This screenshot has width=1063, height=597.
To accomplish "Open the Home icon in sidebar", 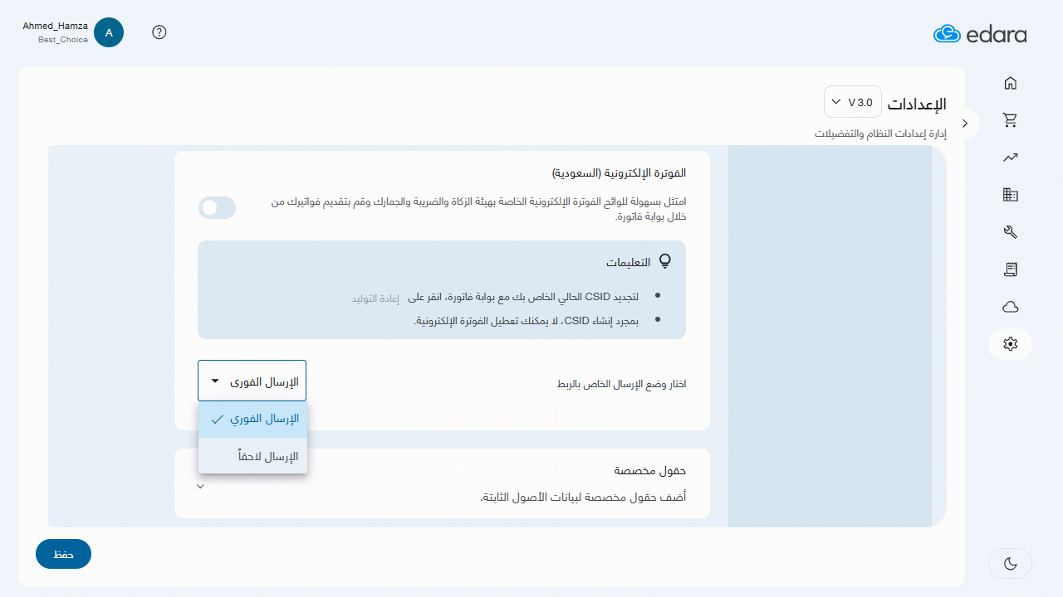I will [x=1010, y=83].
